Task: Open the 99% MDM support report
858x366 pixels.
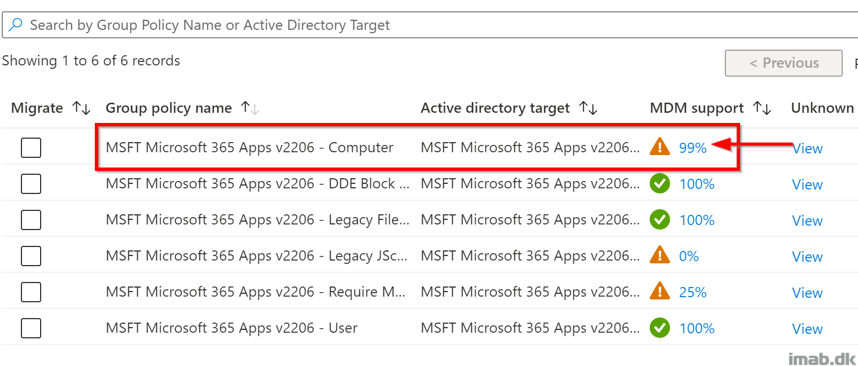Action: pyautogui.click(x=693, y=148)
